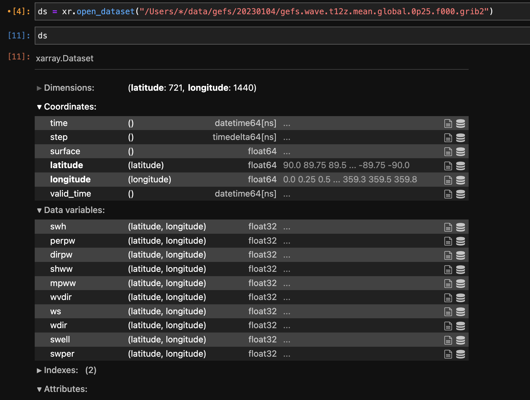
Task: Show attributes for the dirpw variable
Action: coord(448,255)
